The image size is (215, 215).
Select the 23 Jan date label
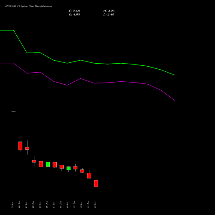81,205
